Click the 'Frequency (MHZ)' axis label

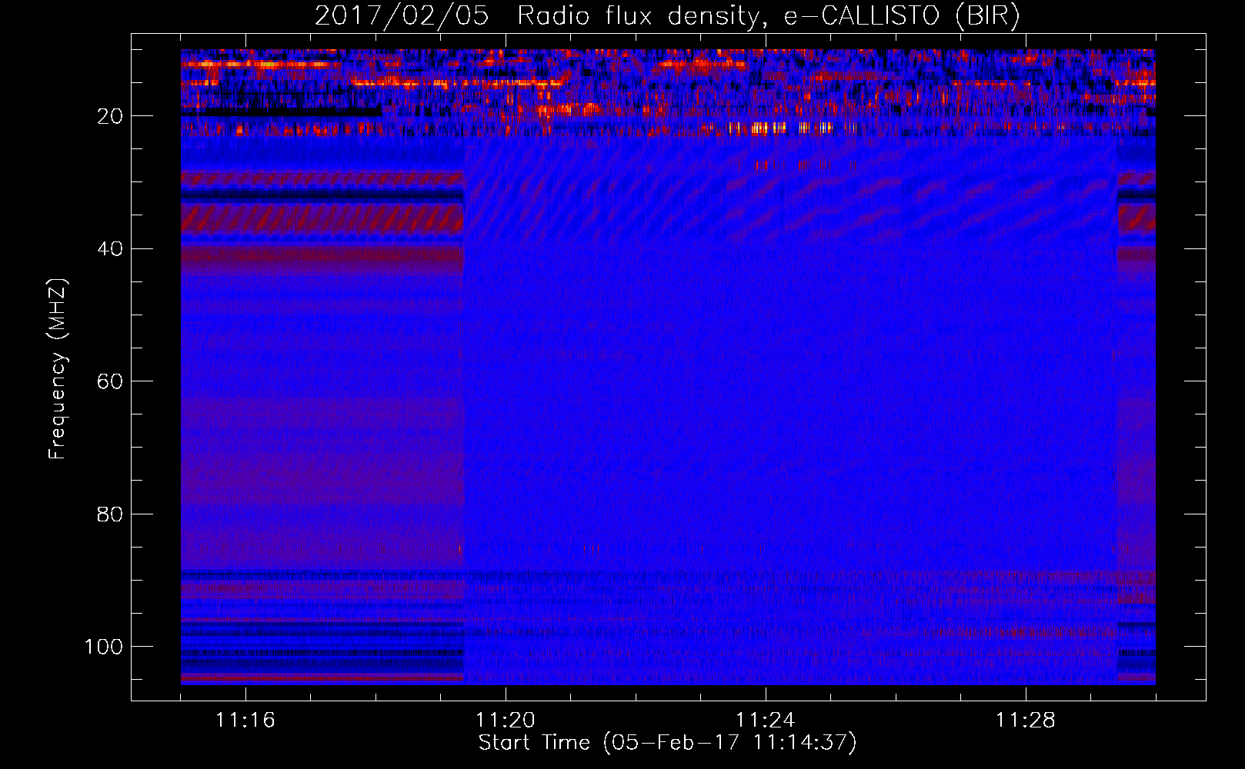(58, 368)
